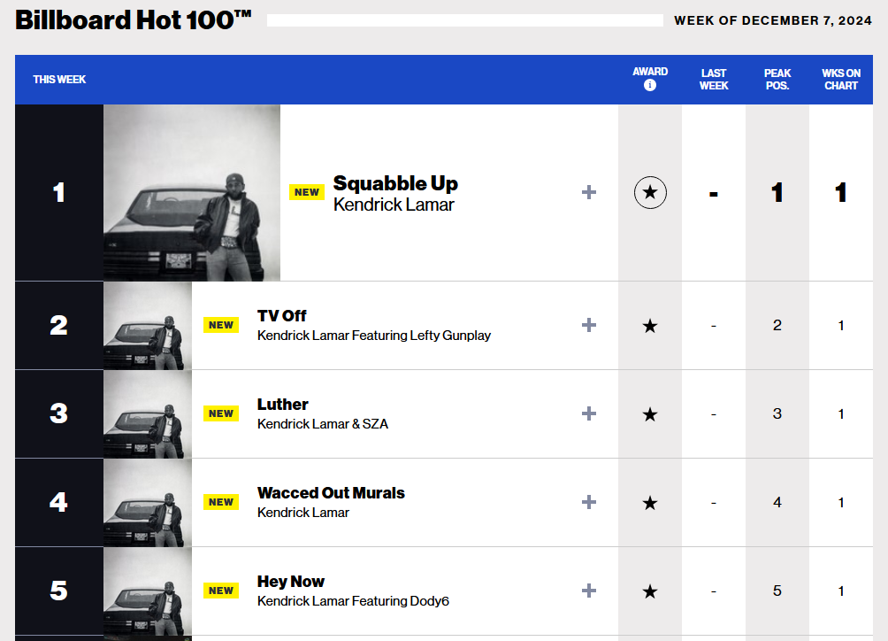Click the NEW badge beside Luther

[x=221, y=413]
